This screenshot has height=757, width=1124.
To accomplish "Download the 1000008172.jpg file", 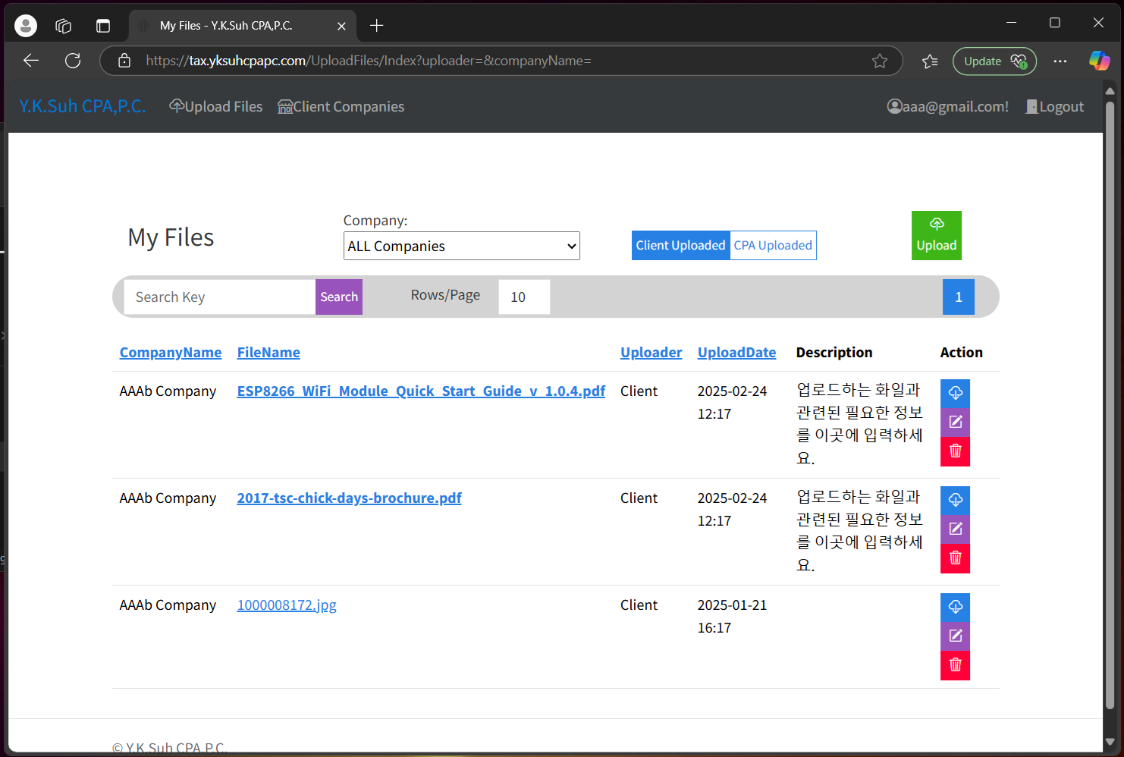I will 955,607.
